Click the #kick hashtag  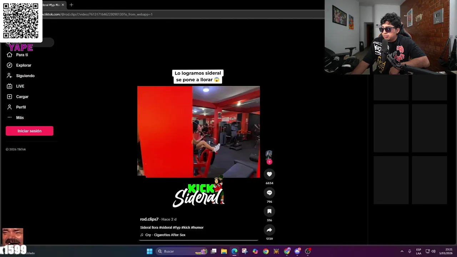click(x=186, y=227)
